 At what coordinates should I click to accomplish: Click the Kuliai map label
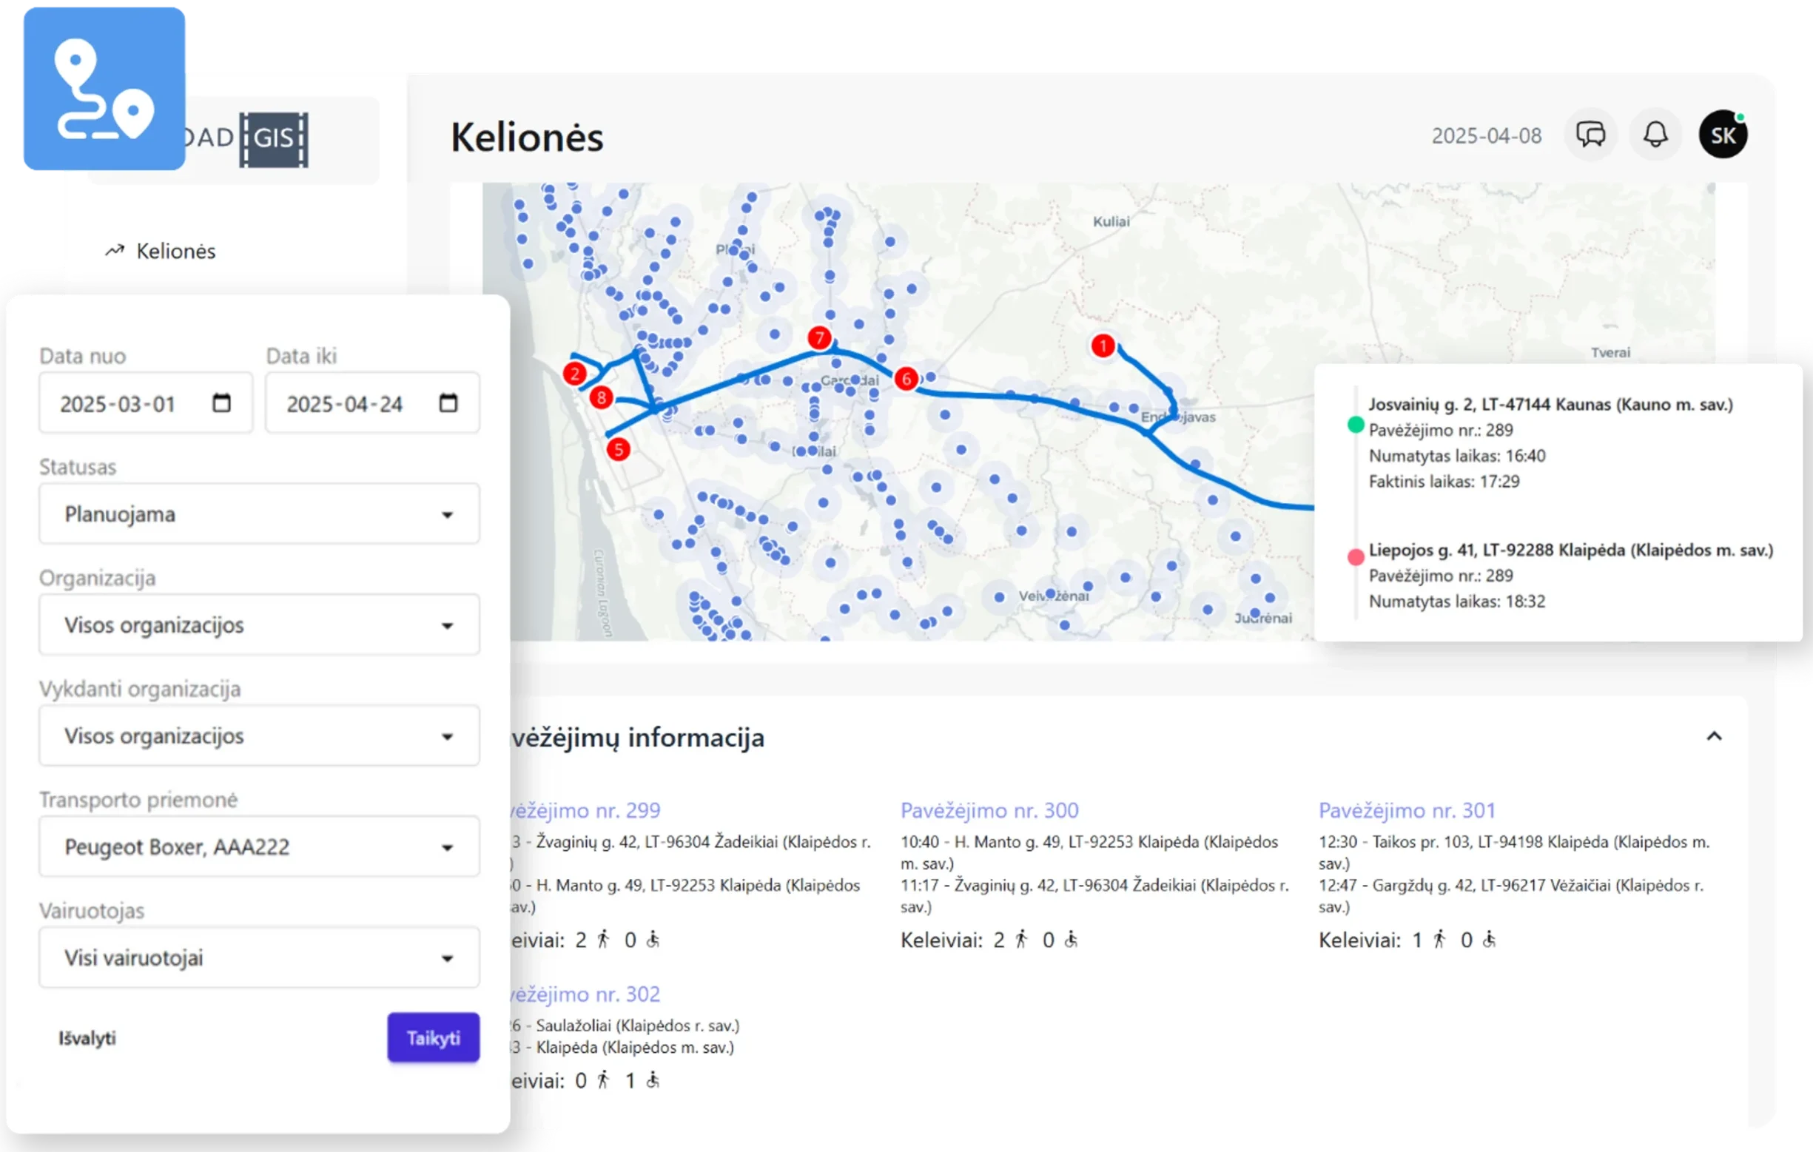1111,221
